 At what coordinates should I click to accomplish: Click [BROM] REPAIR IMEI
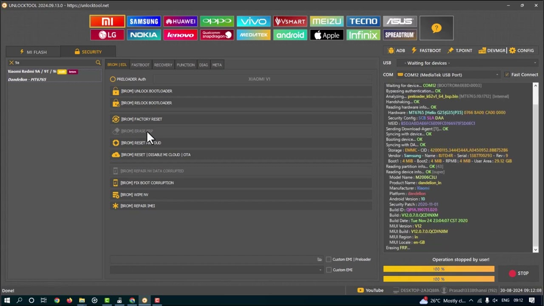(x=241, y=206)
